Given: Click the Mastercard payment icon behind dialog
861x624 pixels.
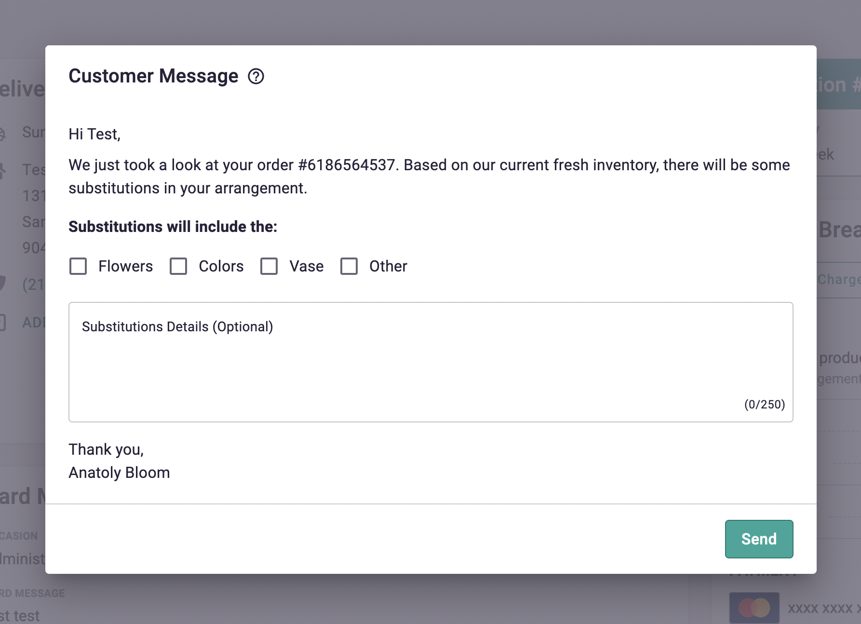Looking at the screenshot, I should [754, 608].
